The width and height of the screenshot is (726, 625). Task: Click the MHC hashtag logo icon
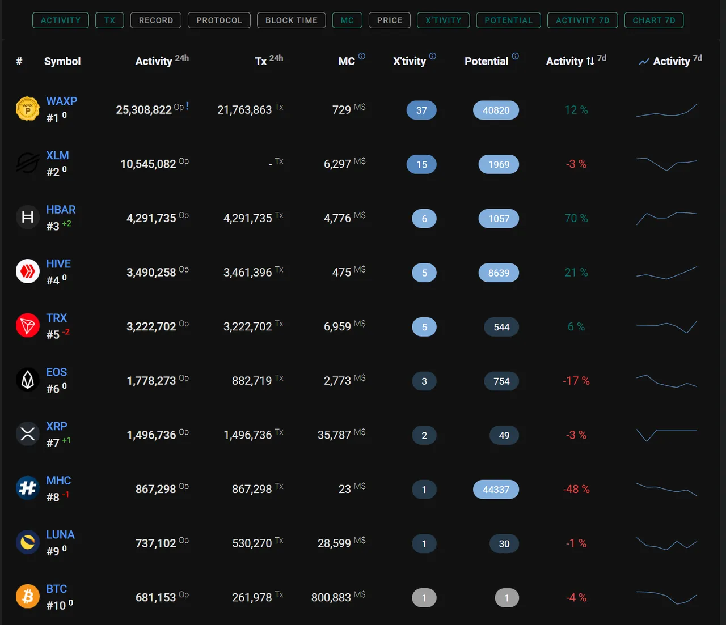[x=27, y=488]
